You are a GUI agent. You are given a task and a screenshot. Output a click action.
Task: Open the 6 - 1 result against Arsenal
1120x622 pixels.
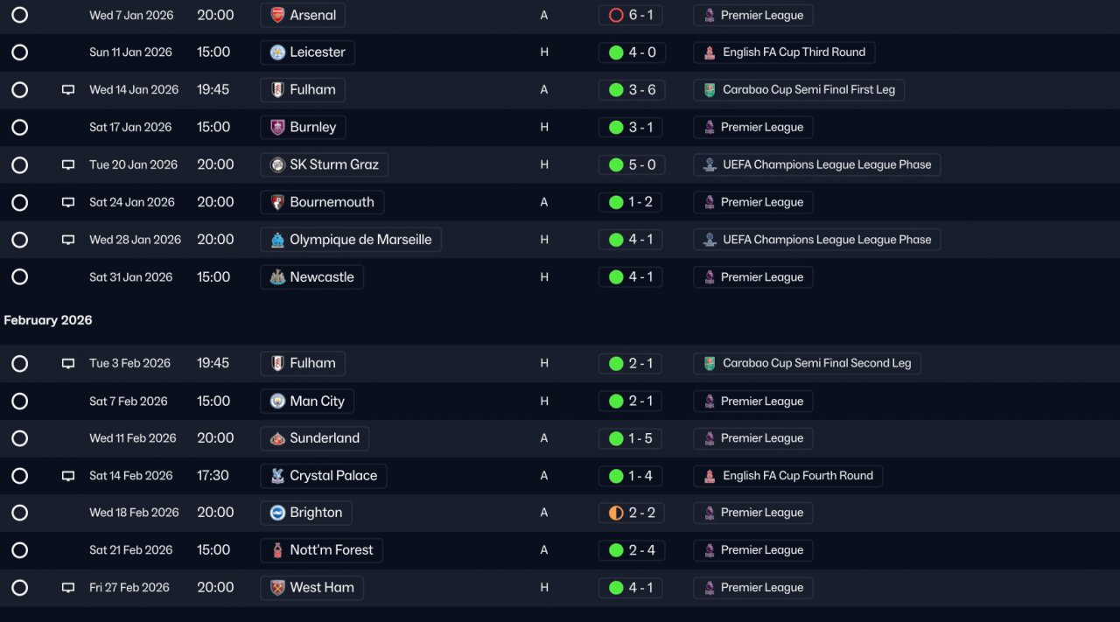click(632, 15)
